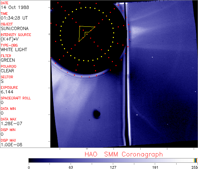Click the DATE label

pyautogui.click(x=5, y=3)
